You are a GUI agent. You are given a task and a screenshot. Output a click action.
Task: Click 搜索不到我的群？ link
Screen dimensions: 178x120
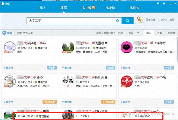pyautogui.click(x=105, y=33)
